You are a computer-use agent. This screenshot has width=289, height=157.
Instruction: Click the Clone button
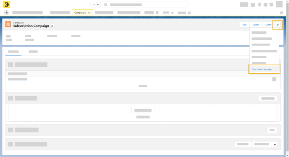(x=268, y=25)
